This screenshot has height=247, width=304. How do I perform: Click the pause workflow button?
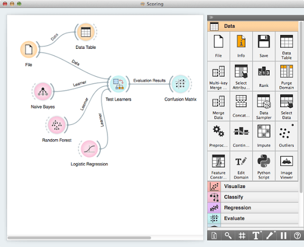click(x=283, y=236)
